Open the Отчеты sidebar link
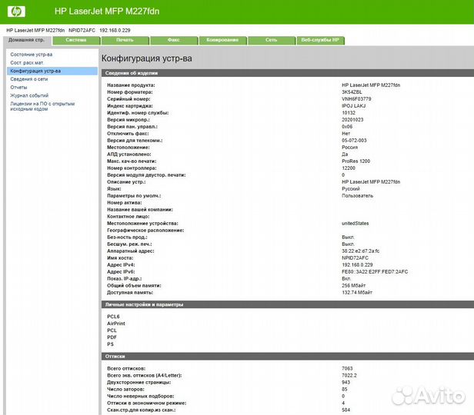The width and height of the screenshot is (474, 415). (x=18, y=87)
